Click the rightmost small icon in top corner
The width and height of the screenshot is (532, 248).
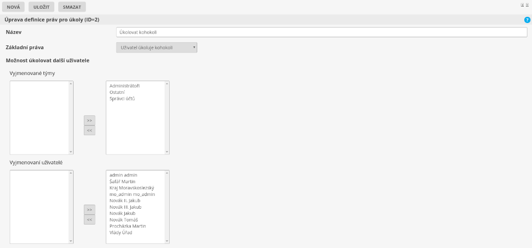[x=527, y=5]
